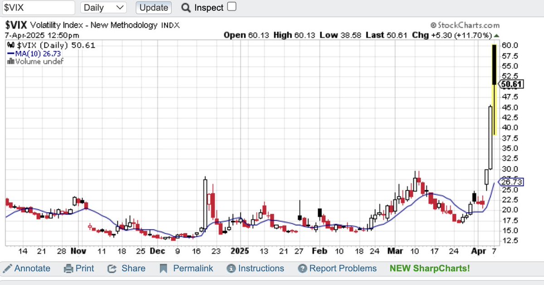Viewport: 544px width, 285px height.
Task: Open the Print link
Action: (85, 268)
